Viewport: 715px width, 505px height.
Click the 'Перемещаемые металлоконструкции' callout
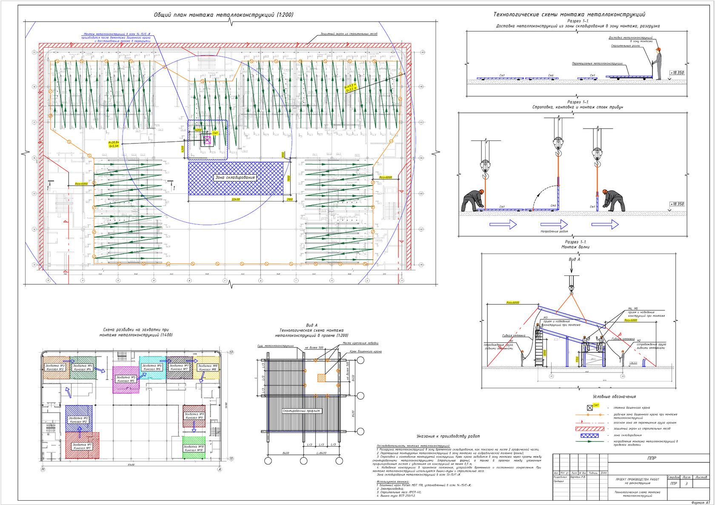coord(597,64)
